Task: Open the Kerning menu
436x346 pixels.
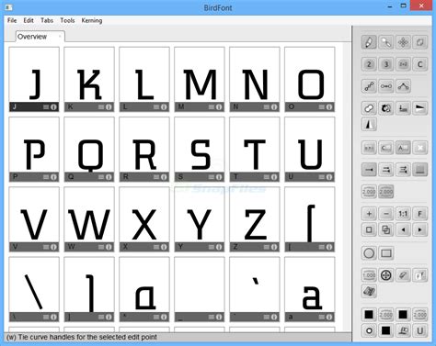Action: pyautogui.click(x=92, y=20)
